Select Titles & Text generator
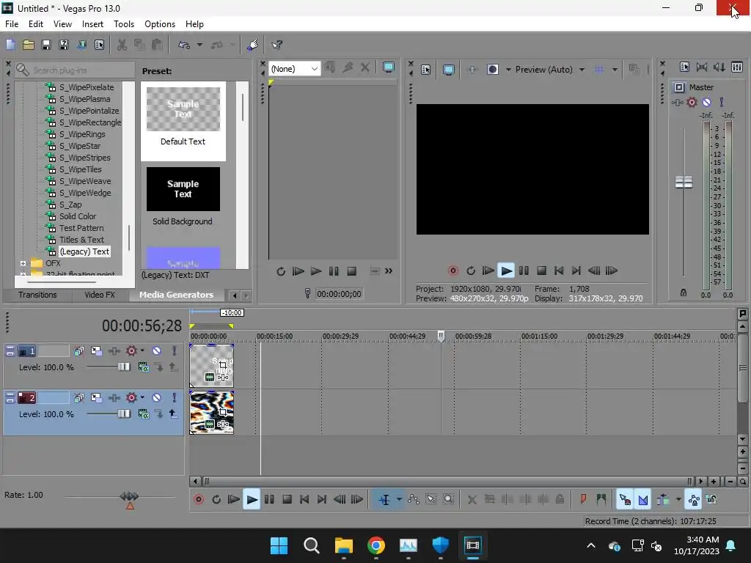751x563 pixels. 81,240
